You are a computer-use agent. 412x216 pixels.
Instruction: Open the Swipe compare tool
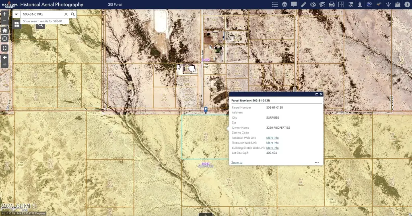pos(341,4)
